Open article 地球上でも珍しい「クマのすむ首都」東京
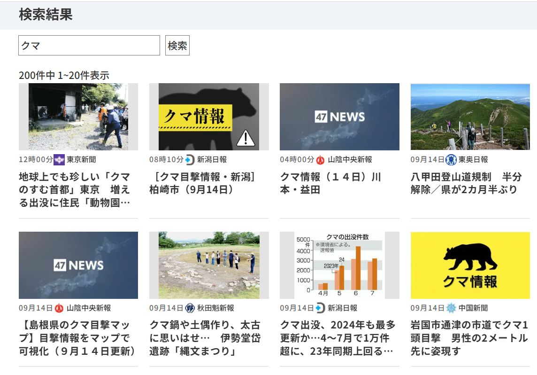537x375 pixels. coord(75,189)
